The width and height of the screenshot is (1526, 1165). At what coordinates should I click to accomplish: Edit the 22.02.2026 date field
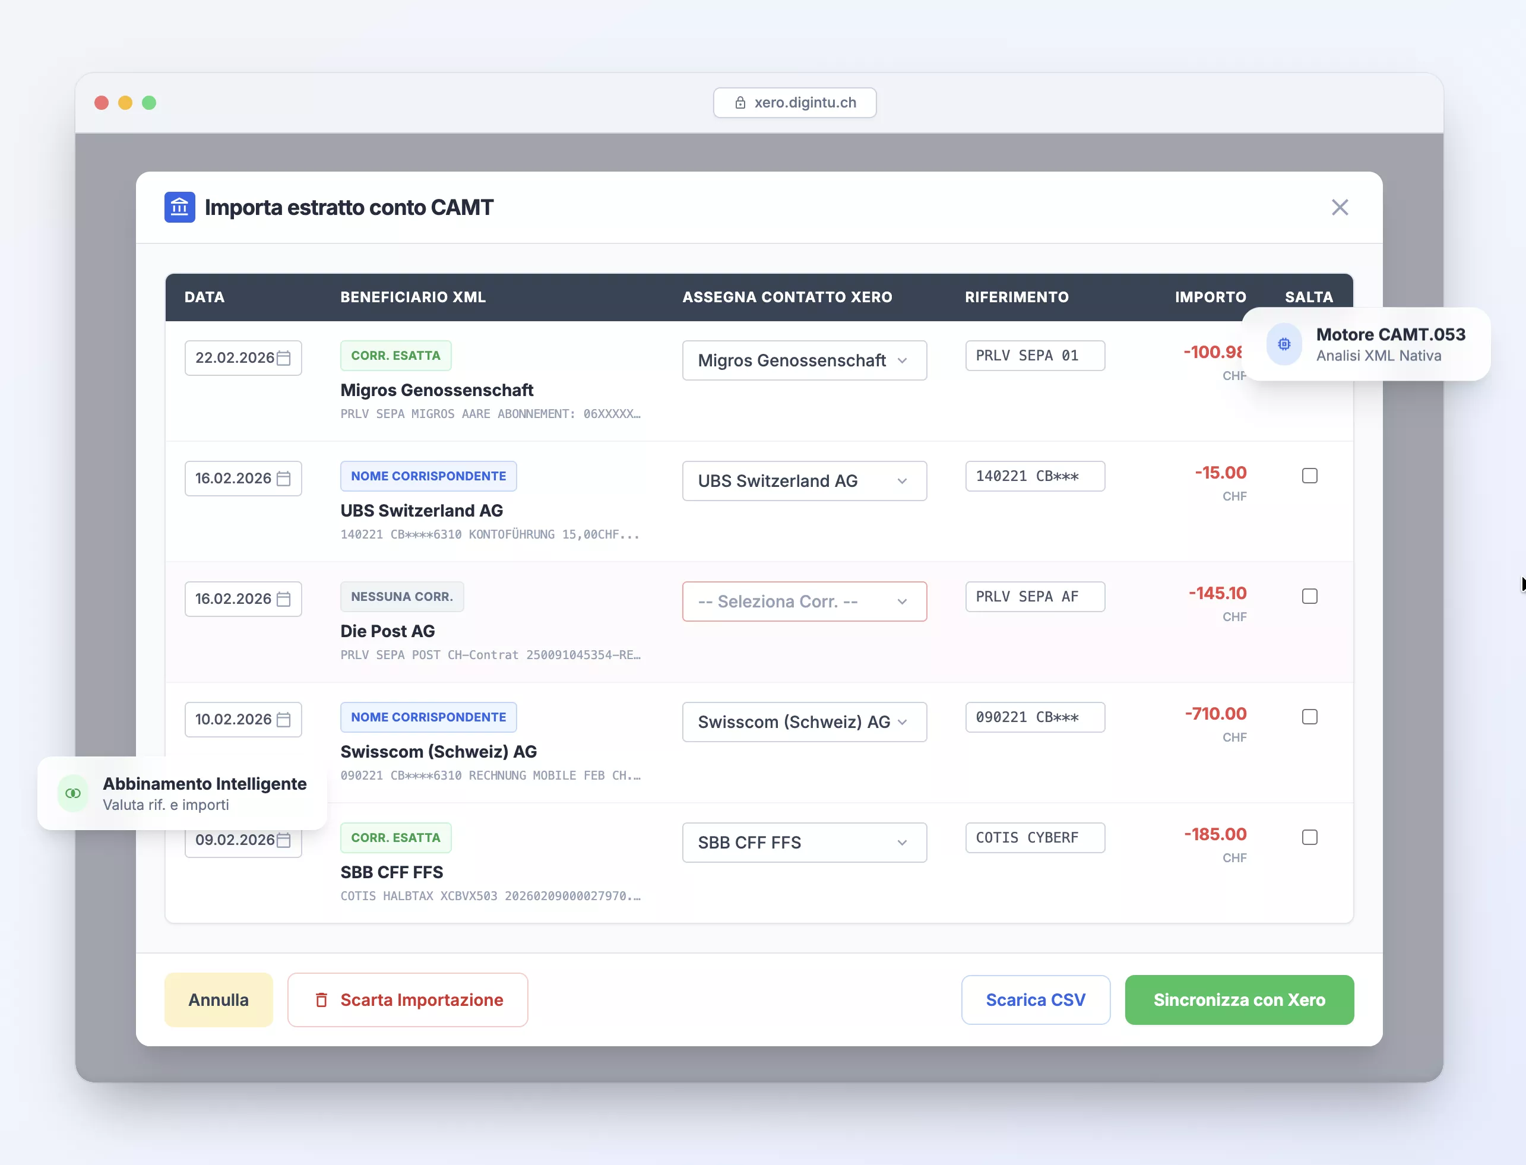pyautogui.click(x=243, y=358)
